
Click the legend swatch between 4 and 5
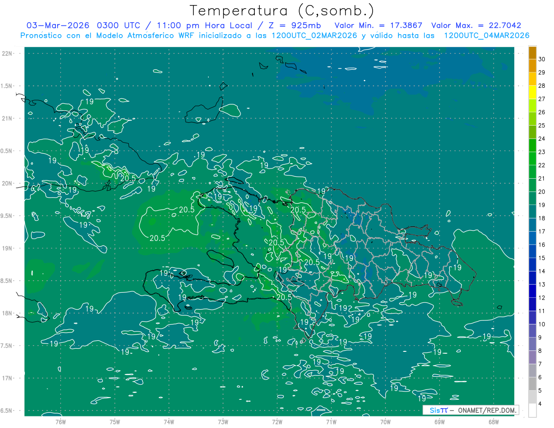[533, 397]
